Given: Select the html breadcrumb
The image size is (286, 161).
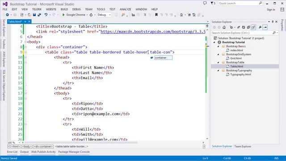Looking at the screenshot, I should tap(16, 146).
